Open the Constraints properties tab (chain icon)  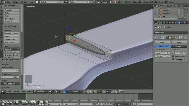pos(176,23)
